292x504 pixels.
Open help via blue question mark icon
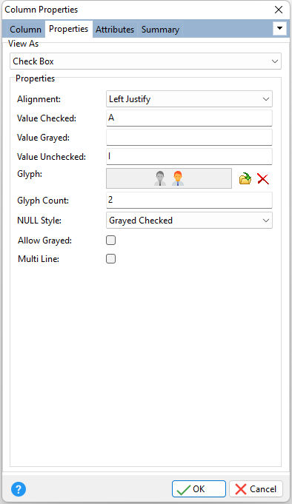coord(19,489)
